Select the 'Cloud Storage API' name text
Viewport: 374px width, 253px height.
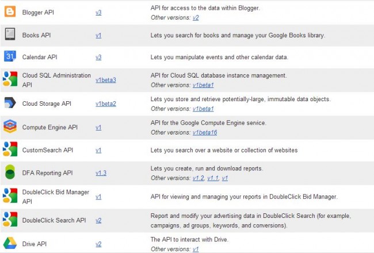47,103
